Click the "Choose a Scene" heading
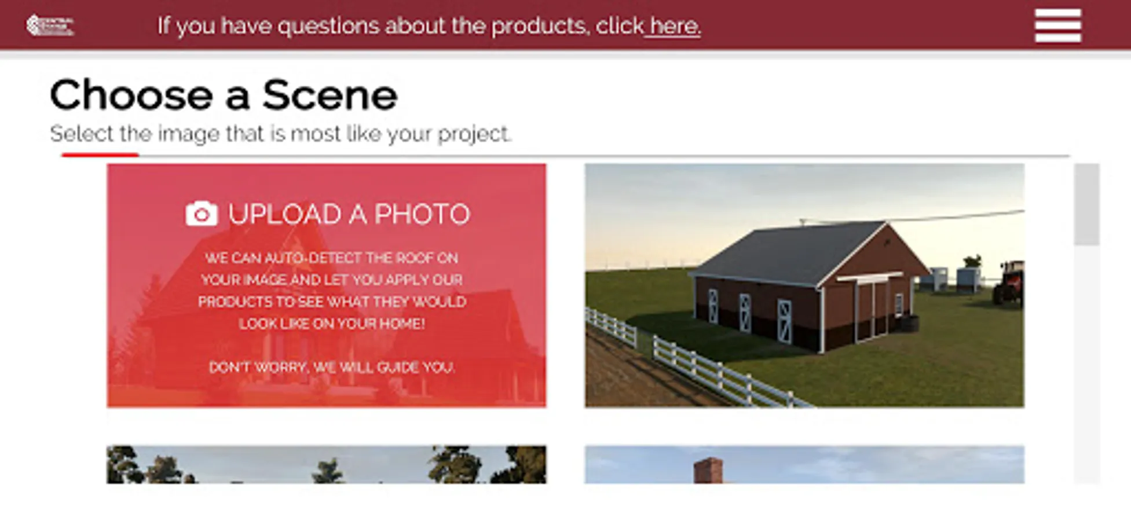This screenshot has width=1131, height=521. (224, 95)
